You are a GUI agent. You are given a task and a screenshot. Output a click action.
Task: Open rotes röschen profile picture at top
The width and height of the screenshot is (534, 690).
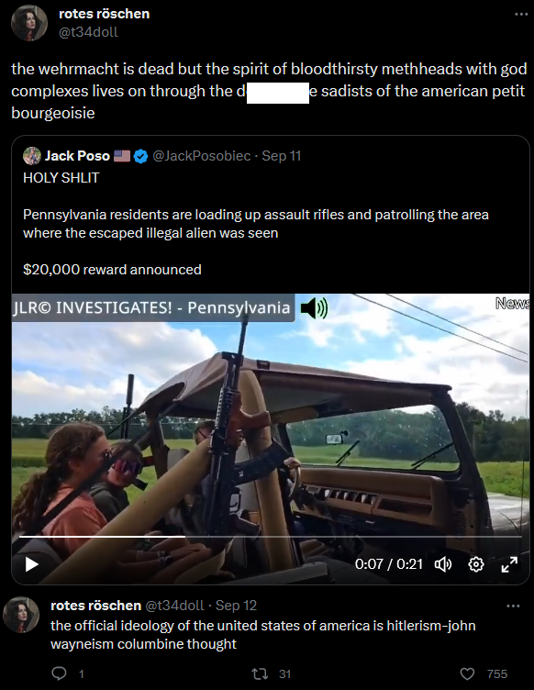(29, 23)
